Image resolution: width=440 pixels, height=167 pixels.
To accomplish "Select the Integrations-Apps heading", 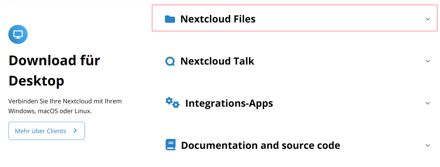I will tap(229, 103).
